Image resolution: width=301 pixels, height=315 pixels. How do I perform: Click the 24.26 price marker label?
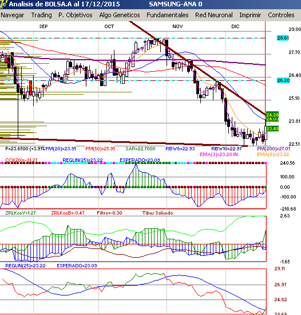tap(272, 115)
